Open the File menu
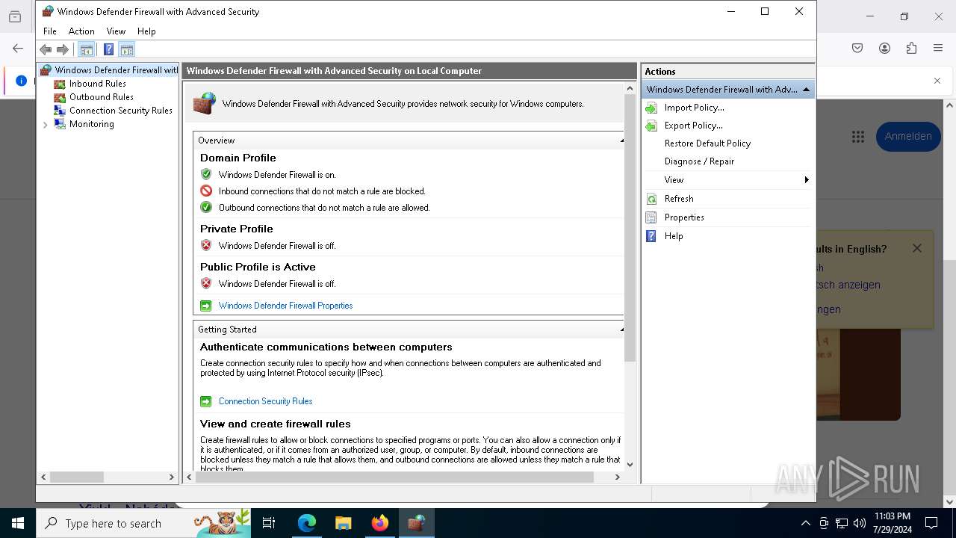 (50, 31)
